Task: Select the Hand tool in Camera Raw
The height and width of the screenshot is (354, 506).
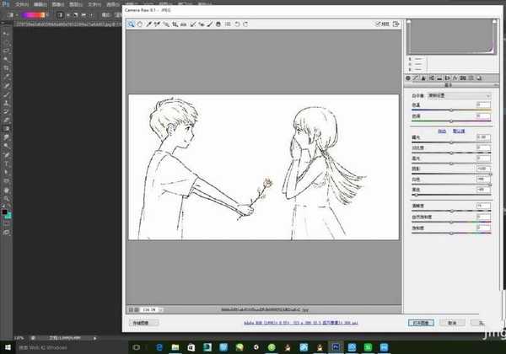Action: tap(140, 24)
